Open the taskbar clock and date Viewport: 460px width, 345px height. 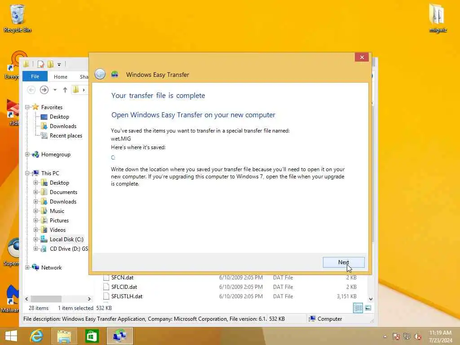(440, 336)
